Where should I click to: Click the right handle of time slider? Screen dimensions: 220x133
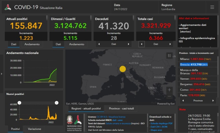pyautogui.click(x=57, y=103)
